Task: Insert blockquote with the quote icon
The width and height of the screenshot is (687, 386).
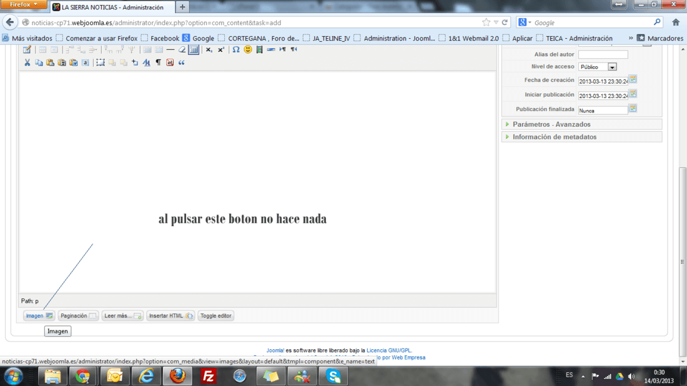Action: [x=181, y=62]
